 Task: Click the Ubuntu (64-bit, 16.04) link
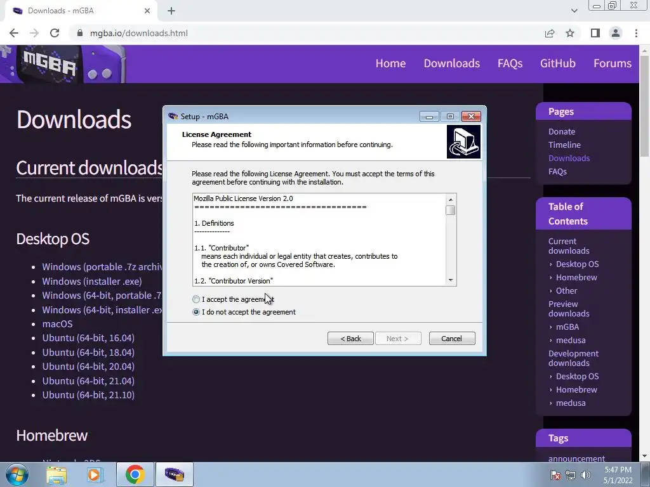[x=88, y=338]
